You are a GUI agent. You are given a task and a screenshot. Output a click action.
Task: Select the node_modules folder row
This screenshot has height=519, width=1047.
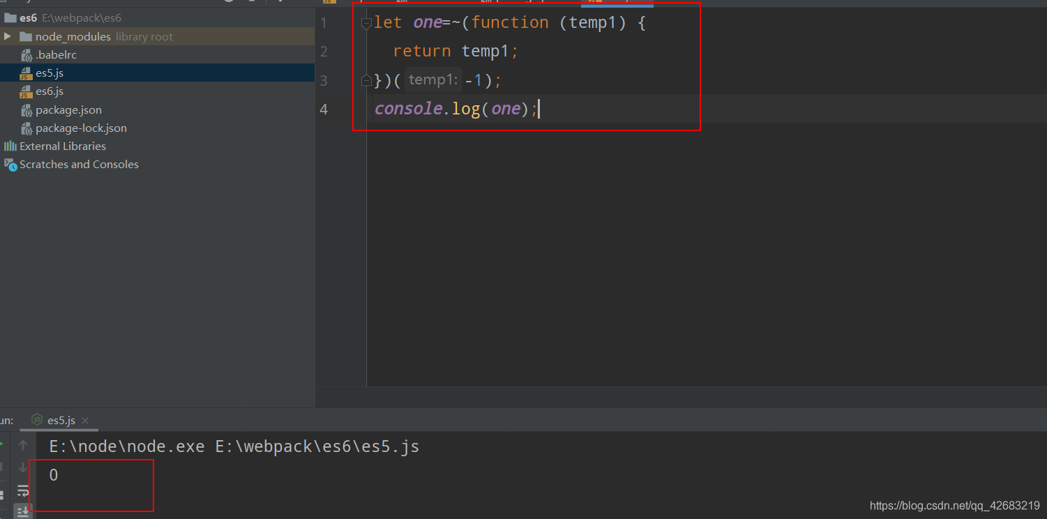tap(158, 36)
